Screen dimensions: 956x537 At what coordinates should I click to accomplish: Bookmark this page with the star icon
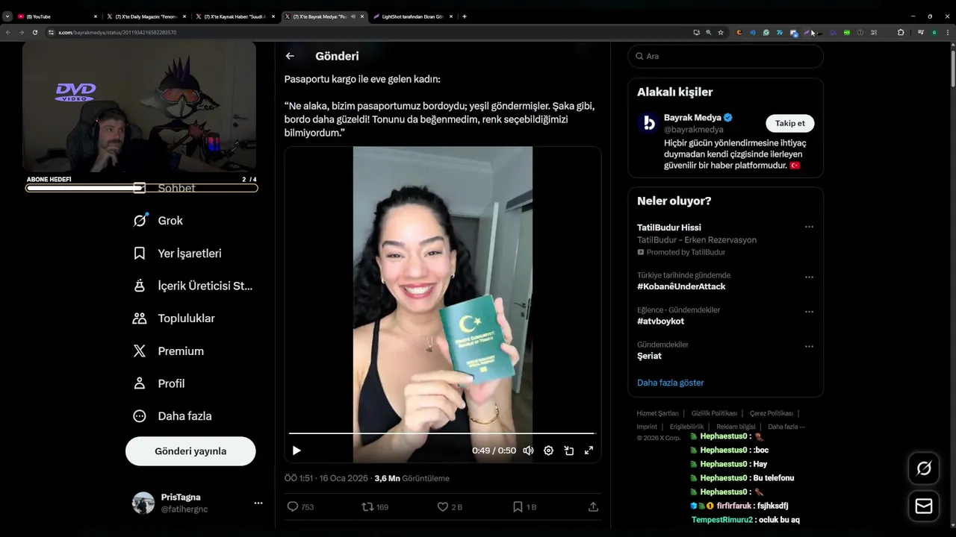[721, 32]
